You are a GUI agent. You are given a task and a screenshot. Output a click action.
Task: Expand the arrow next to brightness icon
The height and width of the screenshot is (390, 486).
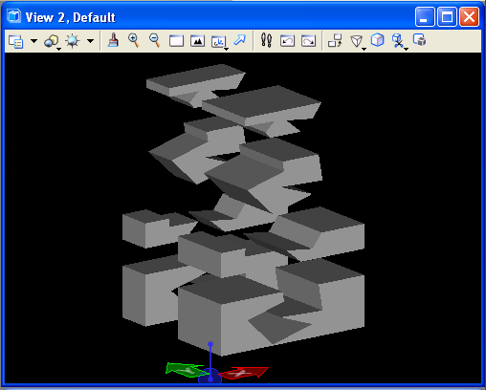91,41
